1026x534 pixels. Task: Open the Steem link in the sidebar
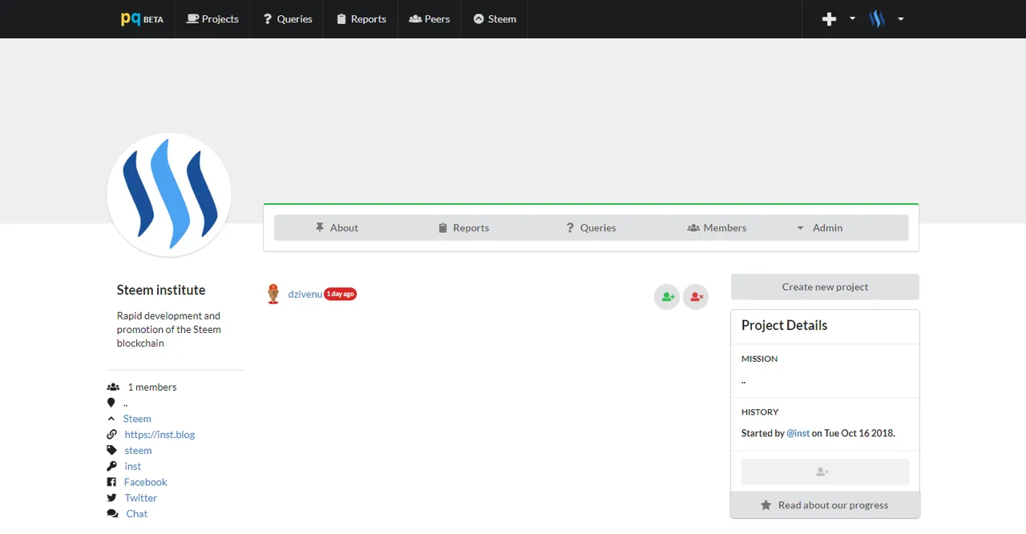137,419
